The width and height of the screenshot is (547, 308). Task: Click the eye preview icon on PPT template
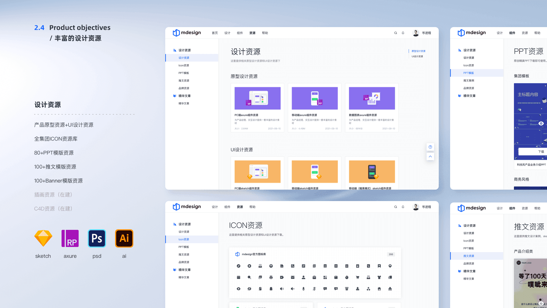click(541, 123)
